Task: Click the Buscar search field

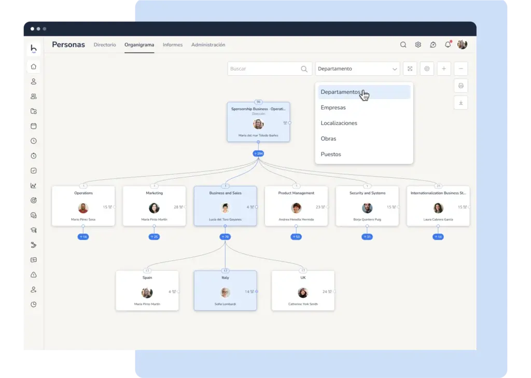Action: pos(270,69)
